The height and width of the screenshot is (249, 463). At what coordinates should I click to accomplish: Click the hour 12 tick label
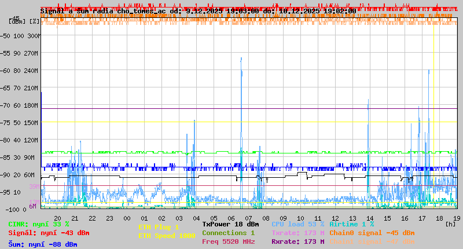click(336, 218)
